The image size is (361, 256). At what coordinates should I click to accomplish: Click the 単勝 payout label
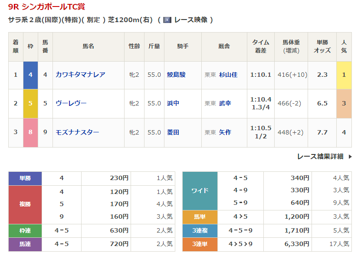coord(25,178)
